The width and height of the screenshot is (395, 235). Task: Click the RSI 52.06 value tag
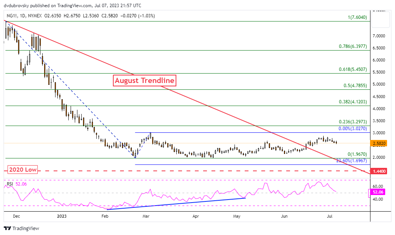[x=378, y=192]
